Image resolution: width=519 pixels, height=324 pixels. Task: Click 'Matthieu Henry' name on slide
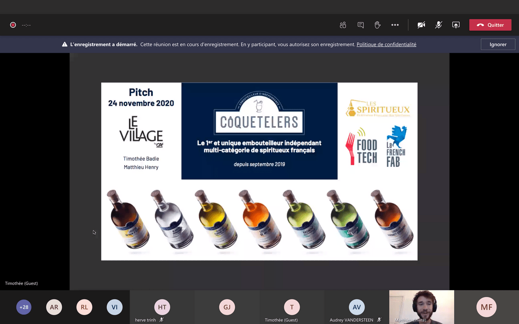point(141,167)
